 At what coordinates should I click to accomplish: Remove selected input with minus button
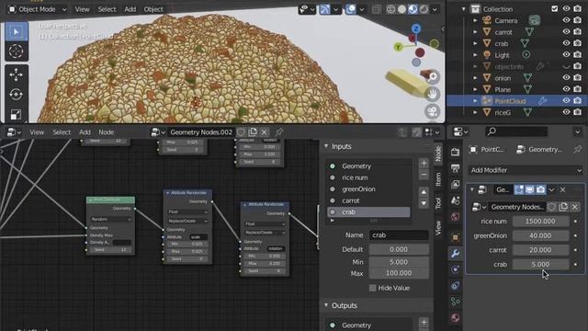click(424, 175)
